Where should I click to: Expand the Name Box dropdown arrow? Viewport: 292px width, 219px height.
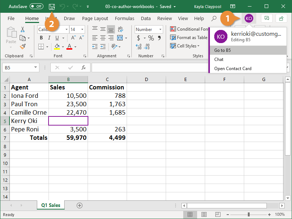[x=36, y=68]
